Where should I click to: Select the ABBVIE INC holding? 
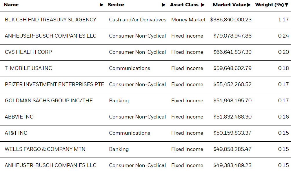click(19, 117)
